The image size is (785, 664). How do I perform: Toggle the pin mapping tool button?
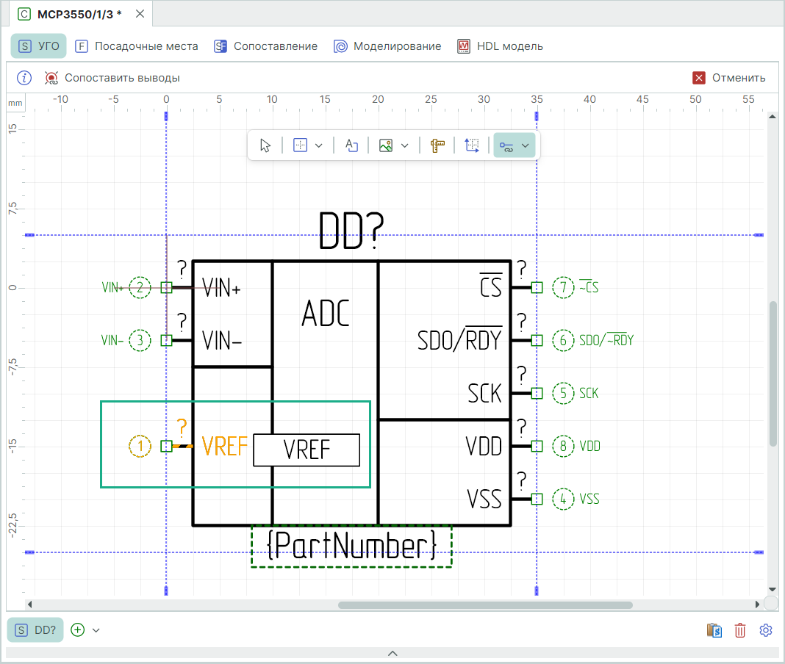coord(506,145)
